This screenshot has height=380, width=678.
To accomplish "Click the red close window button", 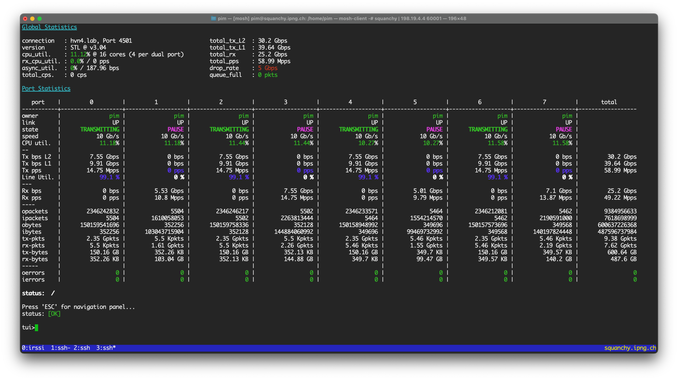I will 25,19.
